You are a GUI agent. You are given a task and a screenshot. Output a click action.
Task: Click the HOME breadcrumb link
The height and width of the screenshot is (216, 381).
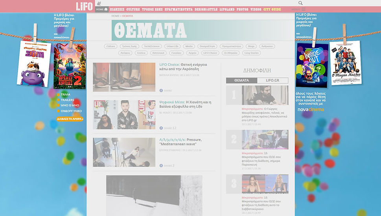click(116, 16)
